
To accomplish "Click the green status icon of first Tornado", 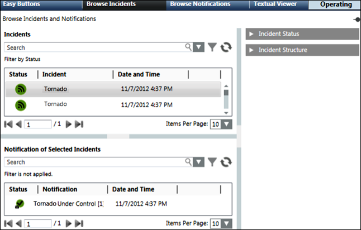I will pyautogui.click(x=21, y=89).
